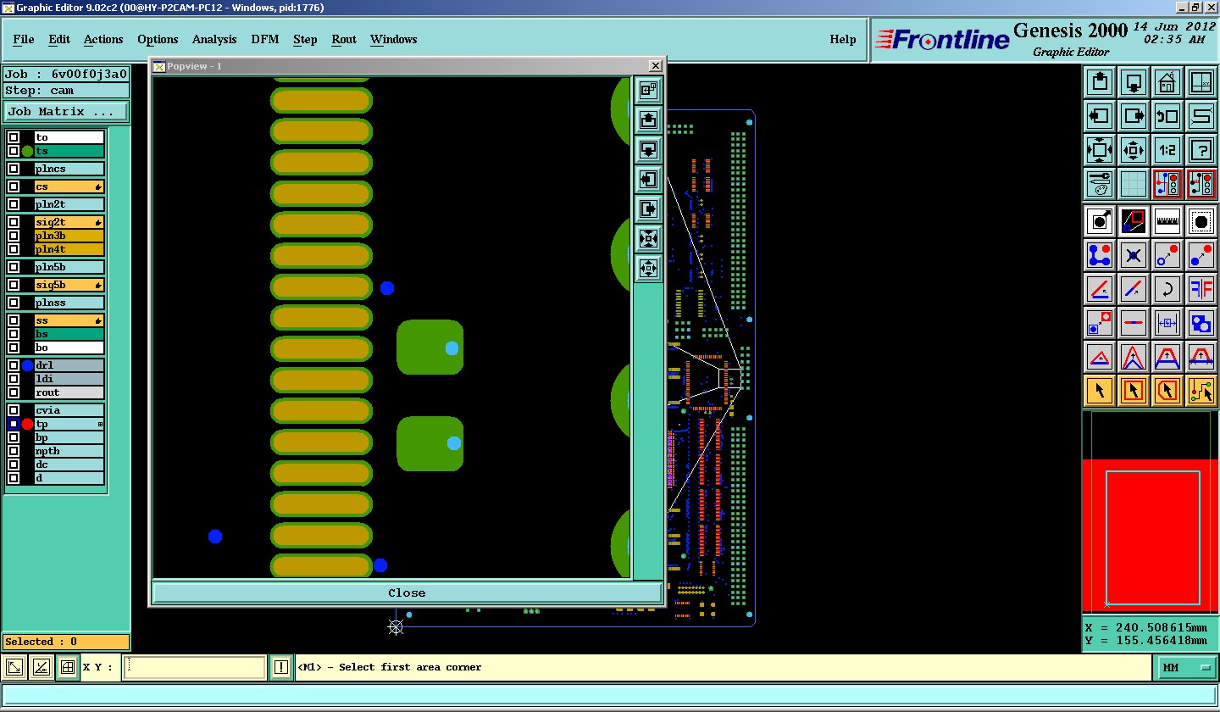Click the rotate arrow tool icon
This screenshot has height=712, width=1220.
click(1167, 289)
